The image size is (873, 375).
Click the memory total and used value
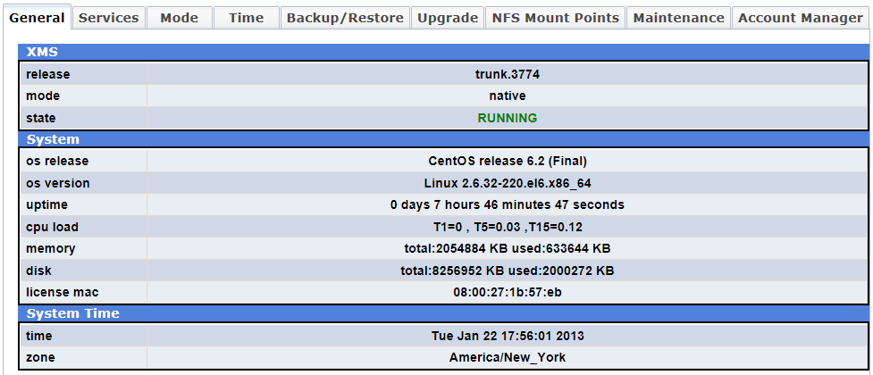(508, 248)
